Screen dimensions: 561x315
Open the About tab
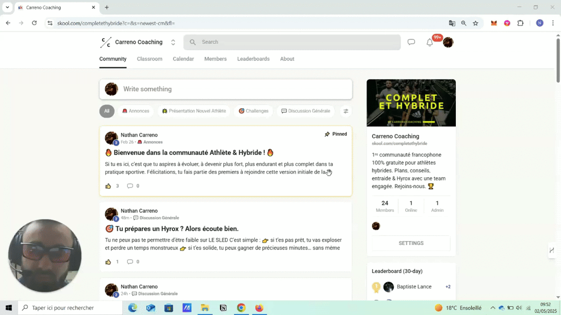click(287, 59)
